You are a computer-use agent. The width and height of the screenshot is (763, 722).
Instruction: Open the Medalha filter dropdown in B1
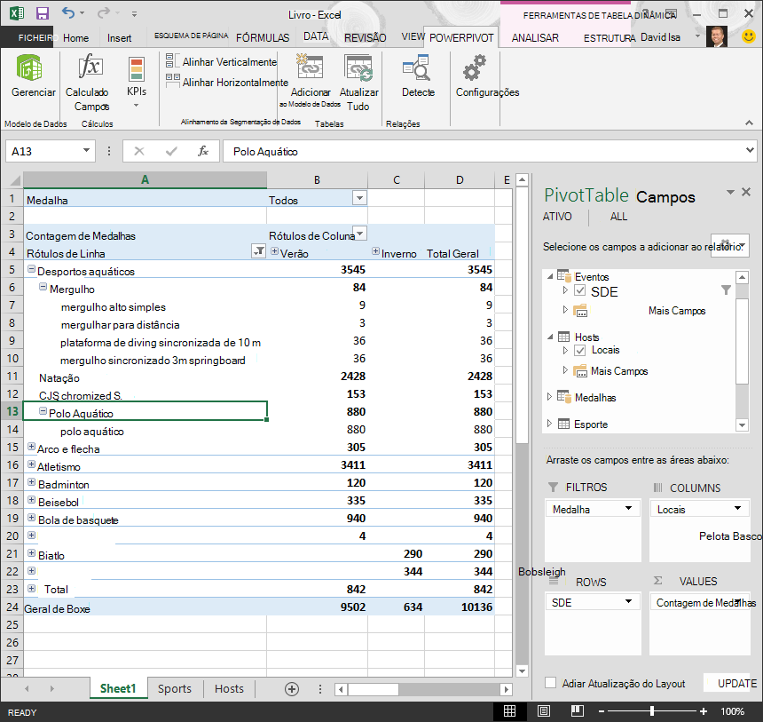click(x=359, y=198)
